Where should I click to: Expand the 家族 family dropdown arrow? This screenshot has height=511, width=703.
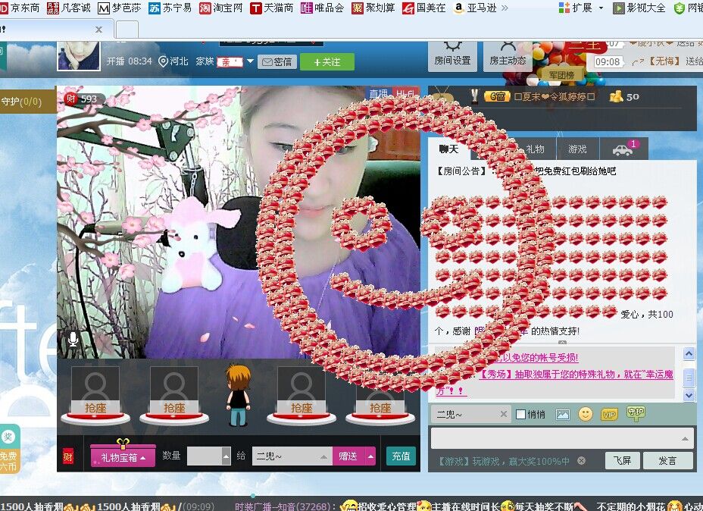click(250, 61)
